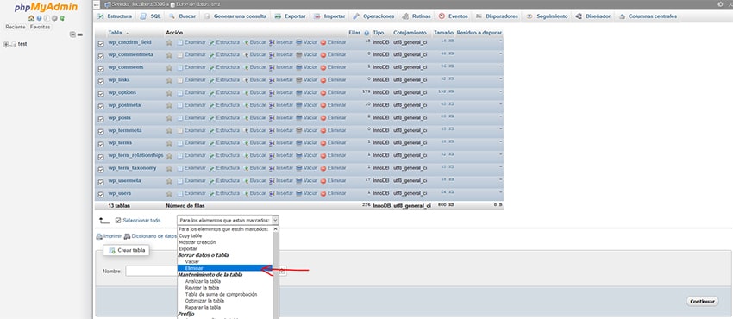Click Buscar for the wp_postmeta row
This screenshot has height=319, width=733.
click(x=254, y=105)
